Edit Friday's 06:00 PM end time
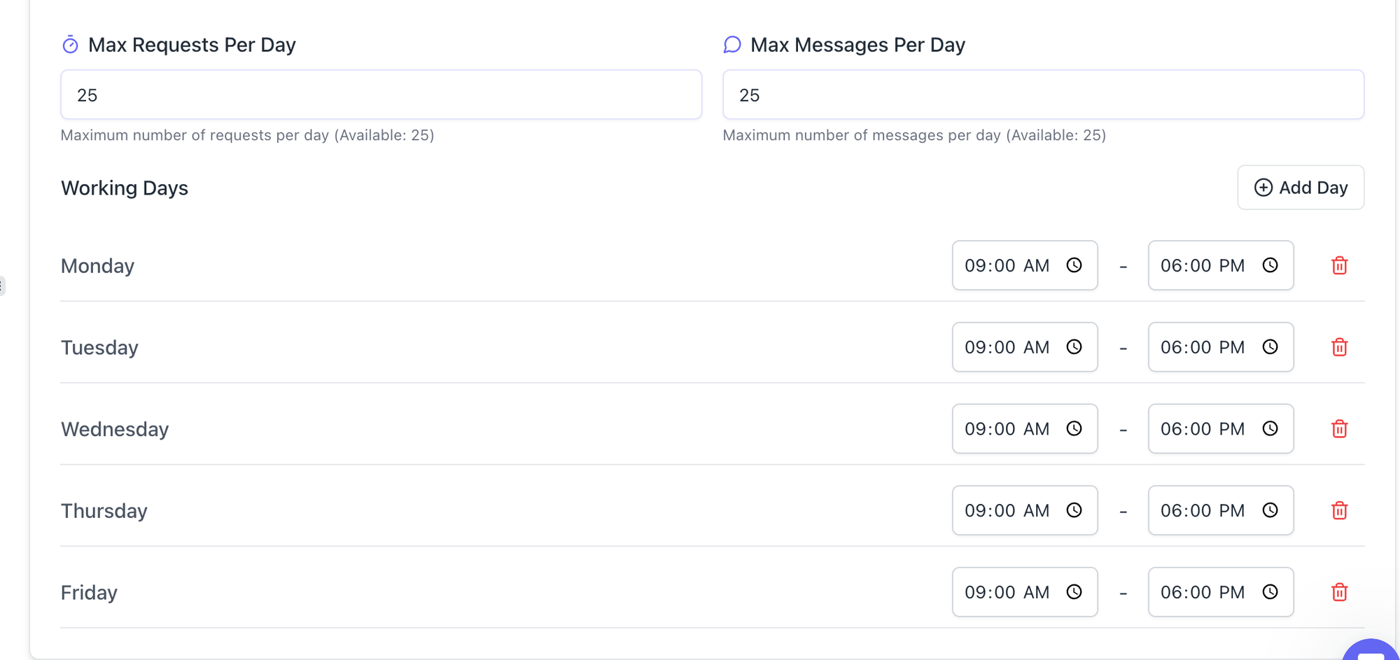The height and width of the screenshot is (660, 1400). tap(1202, 592)
